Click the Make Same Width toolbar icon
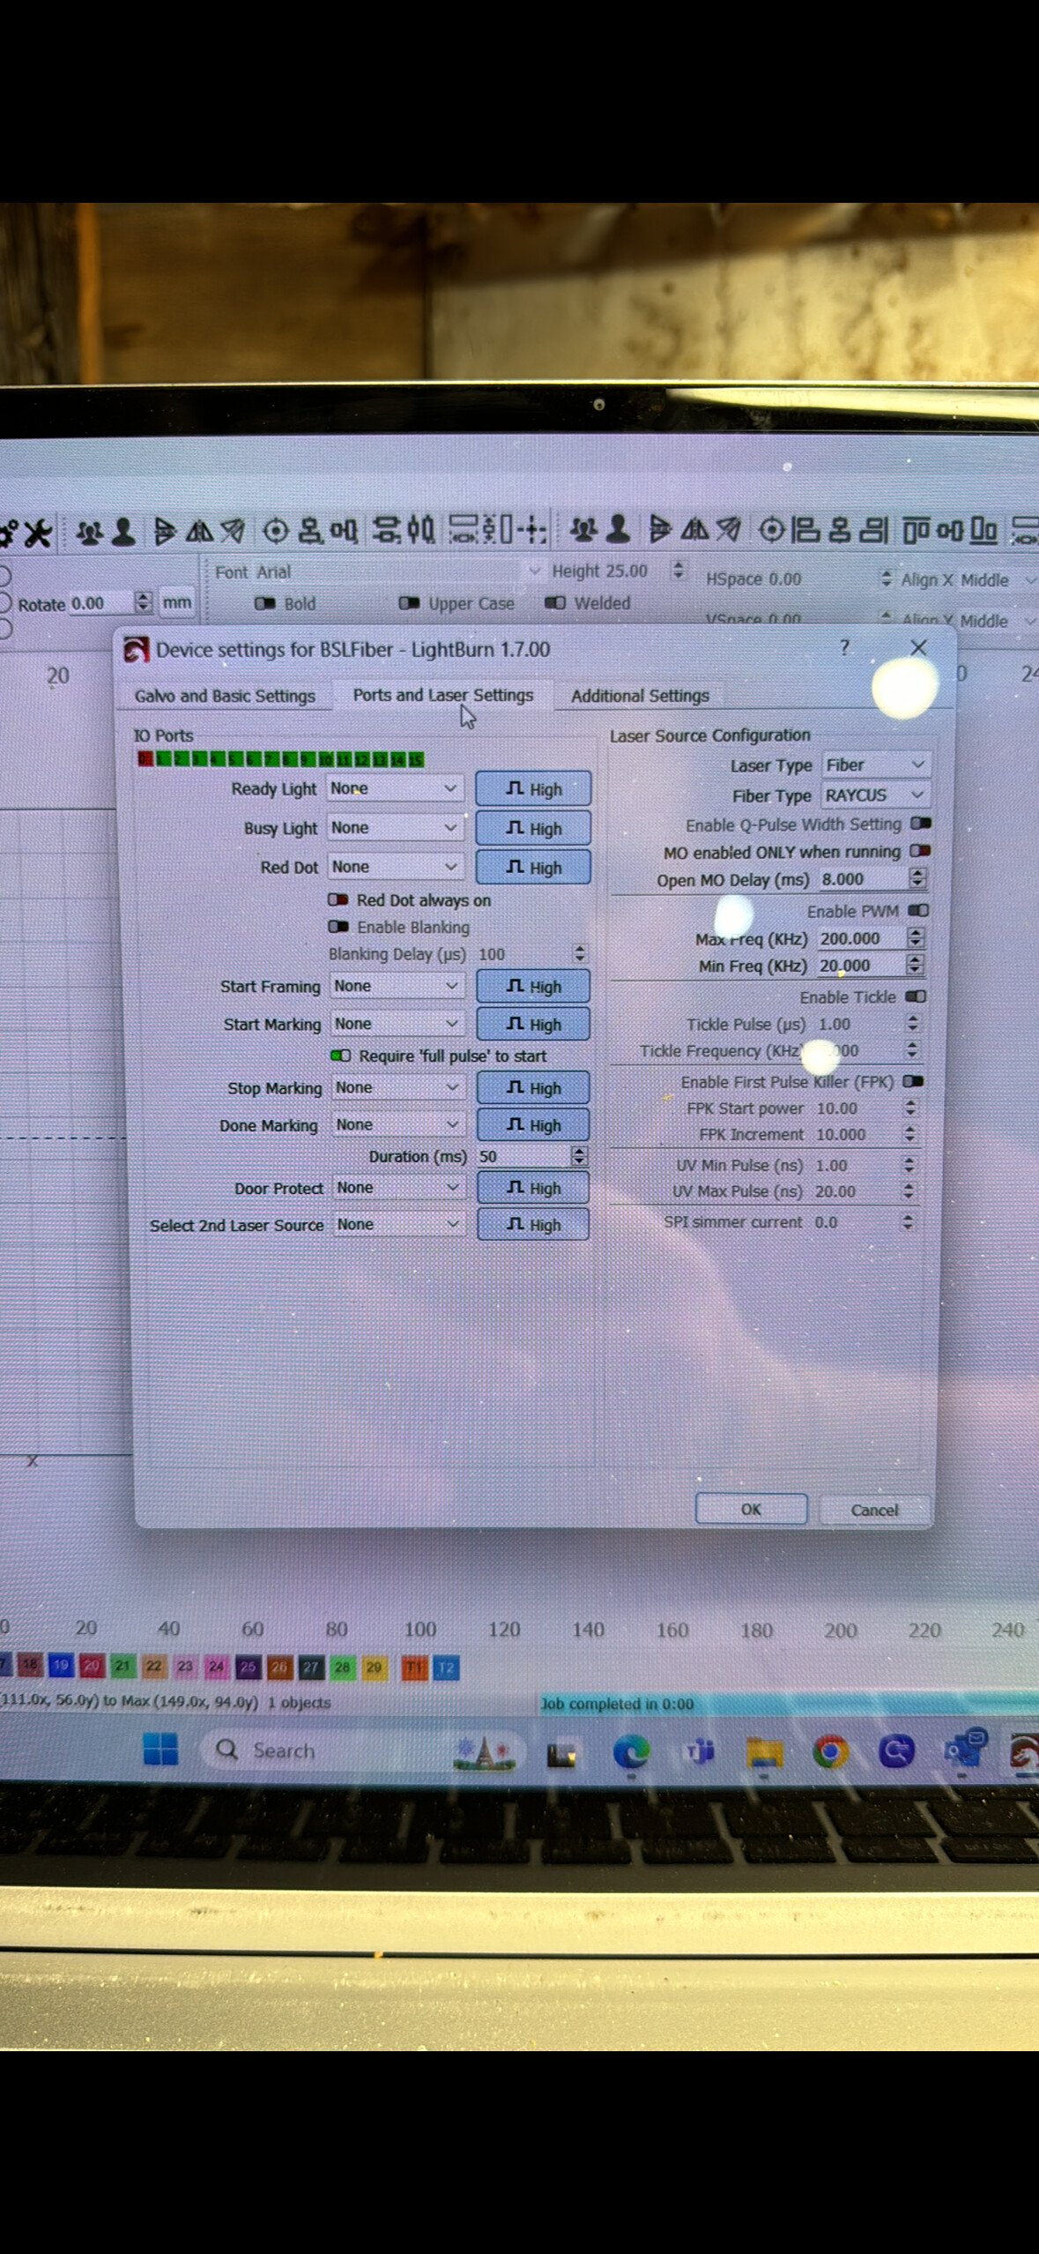The height and width of the screenshot is (2254, 1039). pos(462,529)
